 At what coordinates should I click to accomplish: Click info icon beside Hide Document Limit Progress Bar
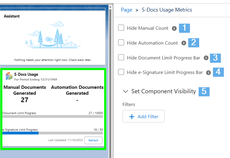tap(206, 58)
